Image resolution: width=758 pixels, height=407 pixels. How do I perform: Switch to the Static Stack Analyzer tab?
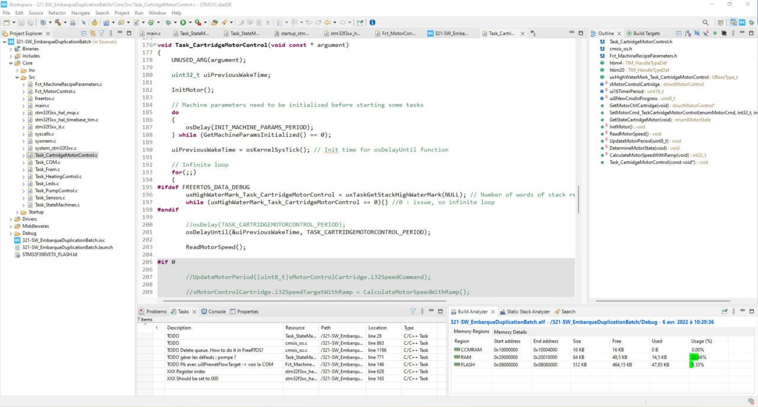[x=527, y=311]
